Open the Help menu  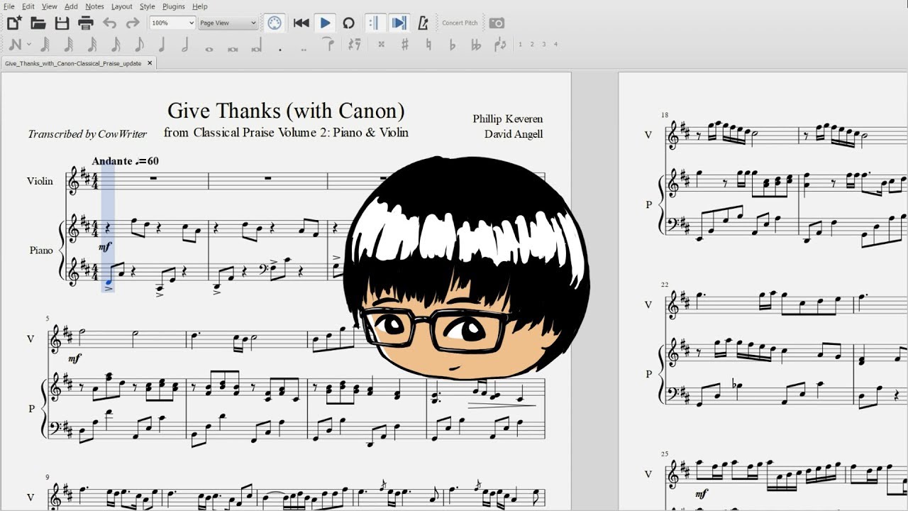pos(200,6)
